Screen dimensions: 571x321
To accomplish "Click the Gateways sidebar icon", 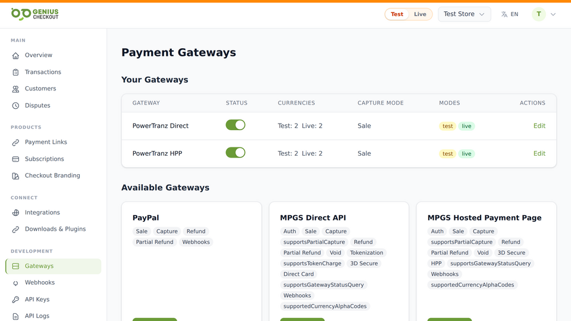I will click(x=15, y=266).
